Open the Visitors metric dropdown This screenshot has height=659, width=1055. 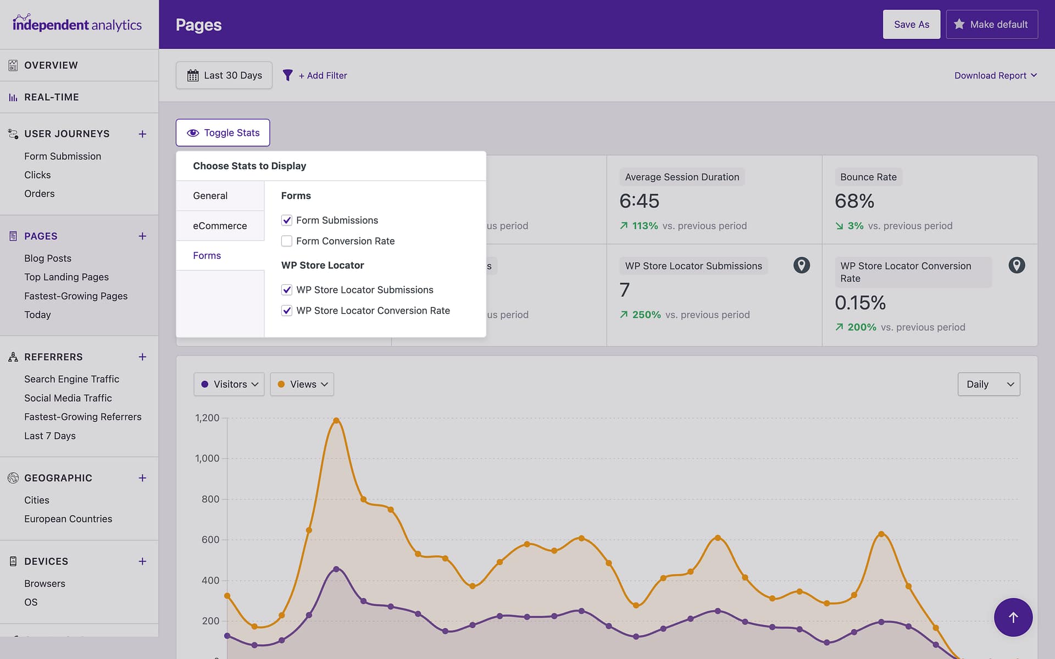tap(229, 384)
